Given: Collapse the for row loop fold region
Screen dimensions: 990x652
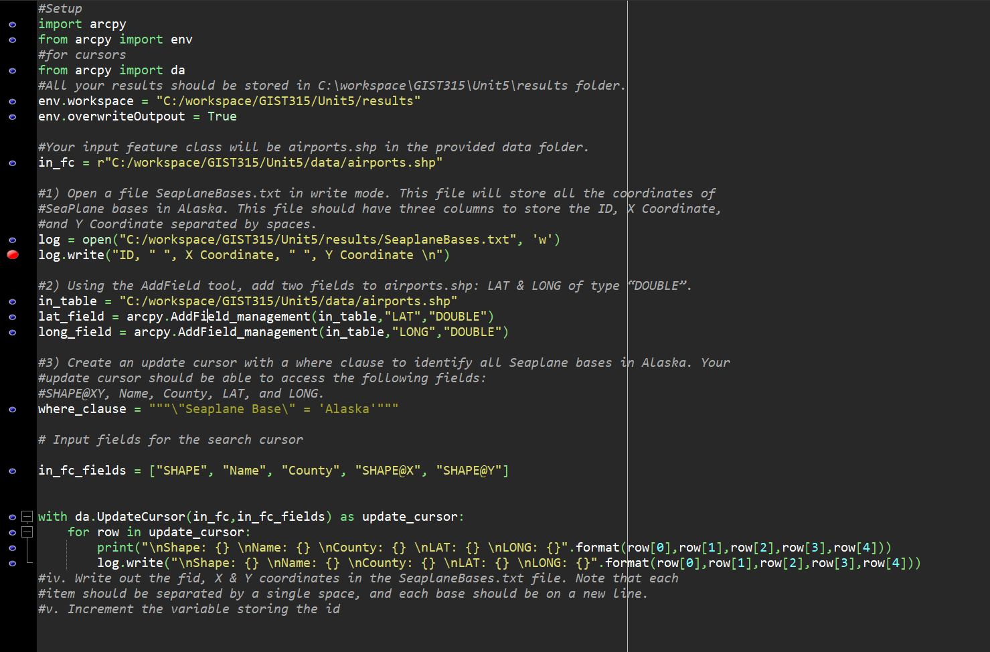Looking at the screenshot, I should [x=27, y=532].
